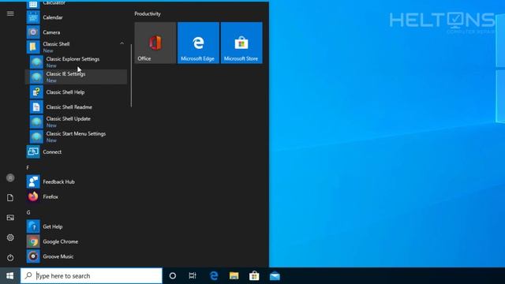The image size is (505, 284).
Task: Open the Microsoft Store tile
Action: 241,43
